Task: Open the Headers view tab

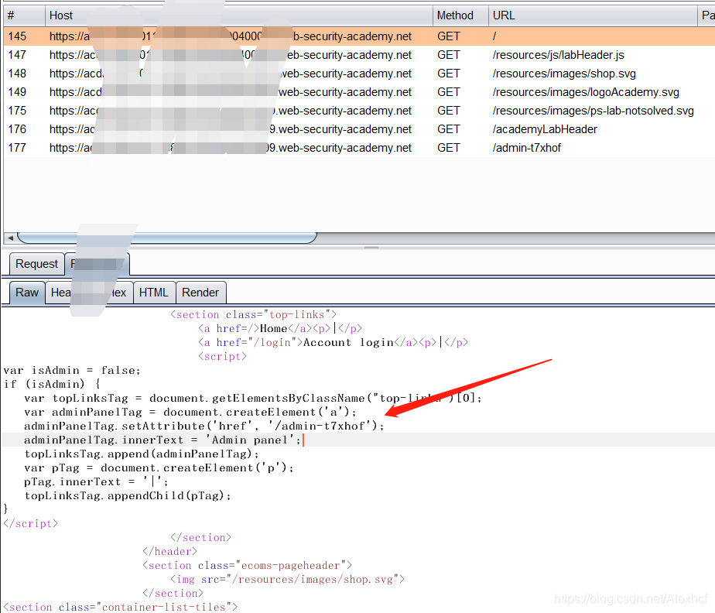Action: pyautogui.click(x=60, y=293)
